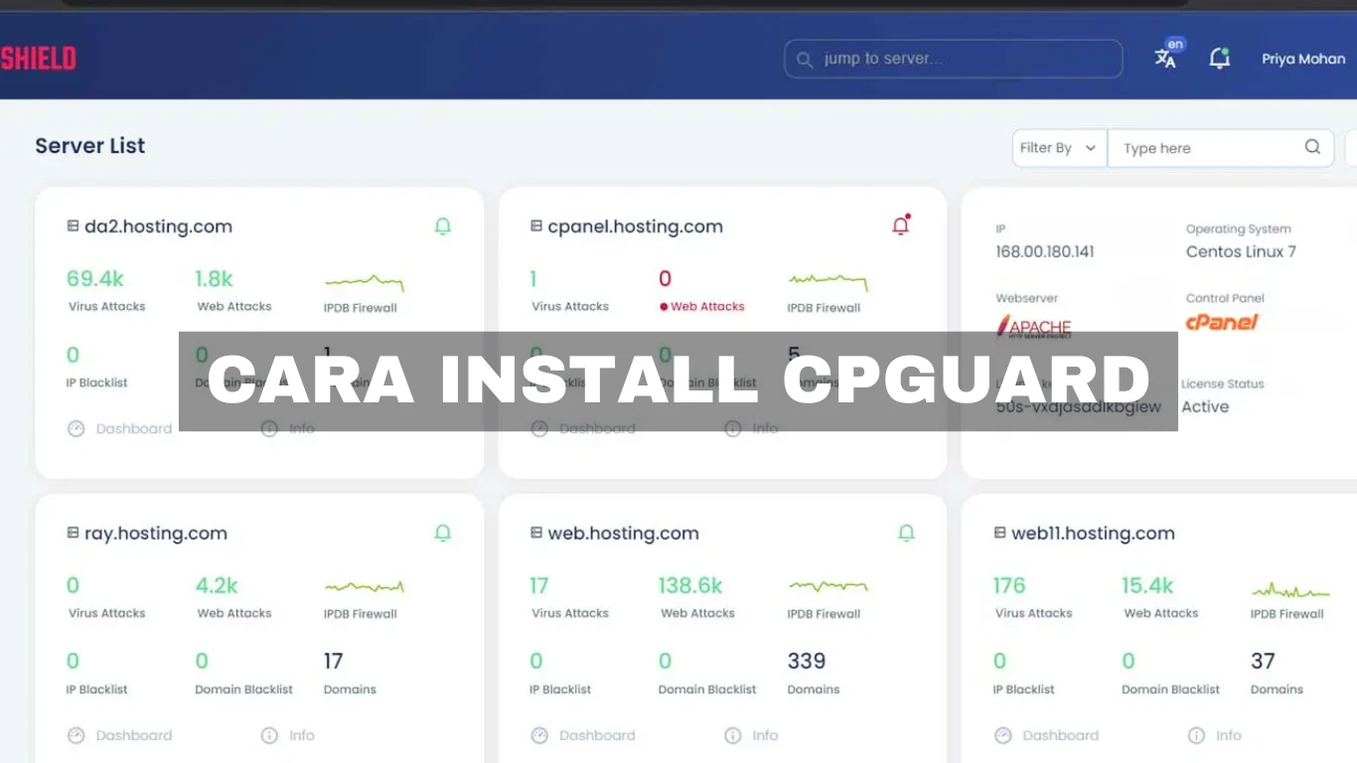Click the Server List heading
This screenshot has height=763, width=1357.
(x=90, y=146)
